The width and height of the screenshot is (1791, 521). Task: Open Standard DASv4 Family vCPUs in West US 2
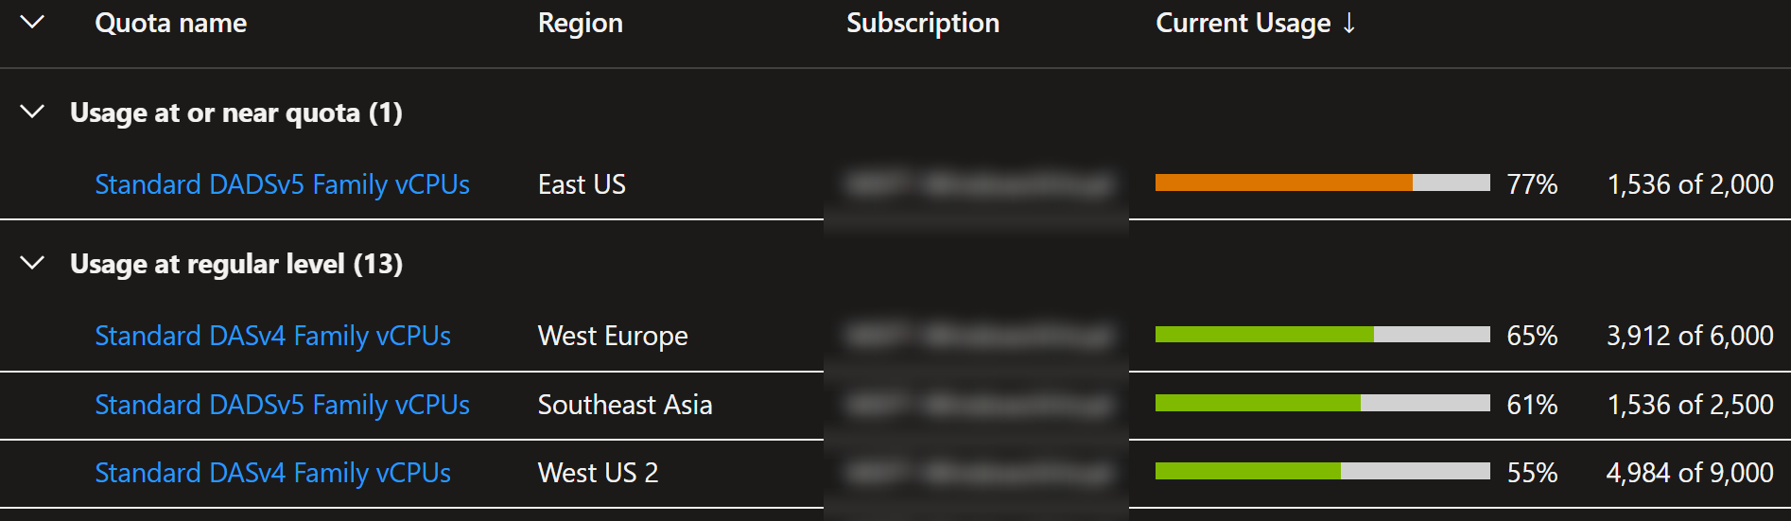click(273, 473)
